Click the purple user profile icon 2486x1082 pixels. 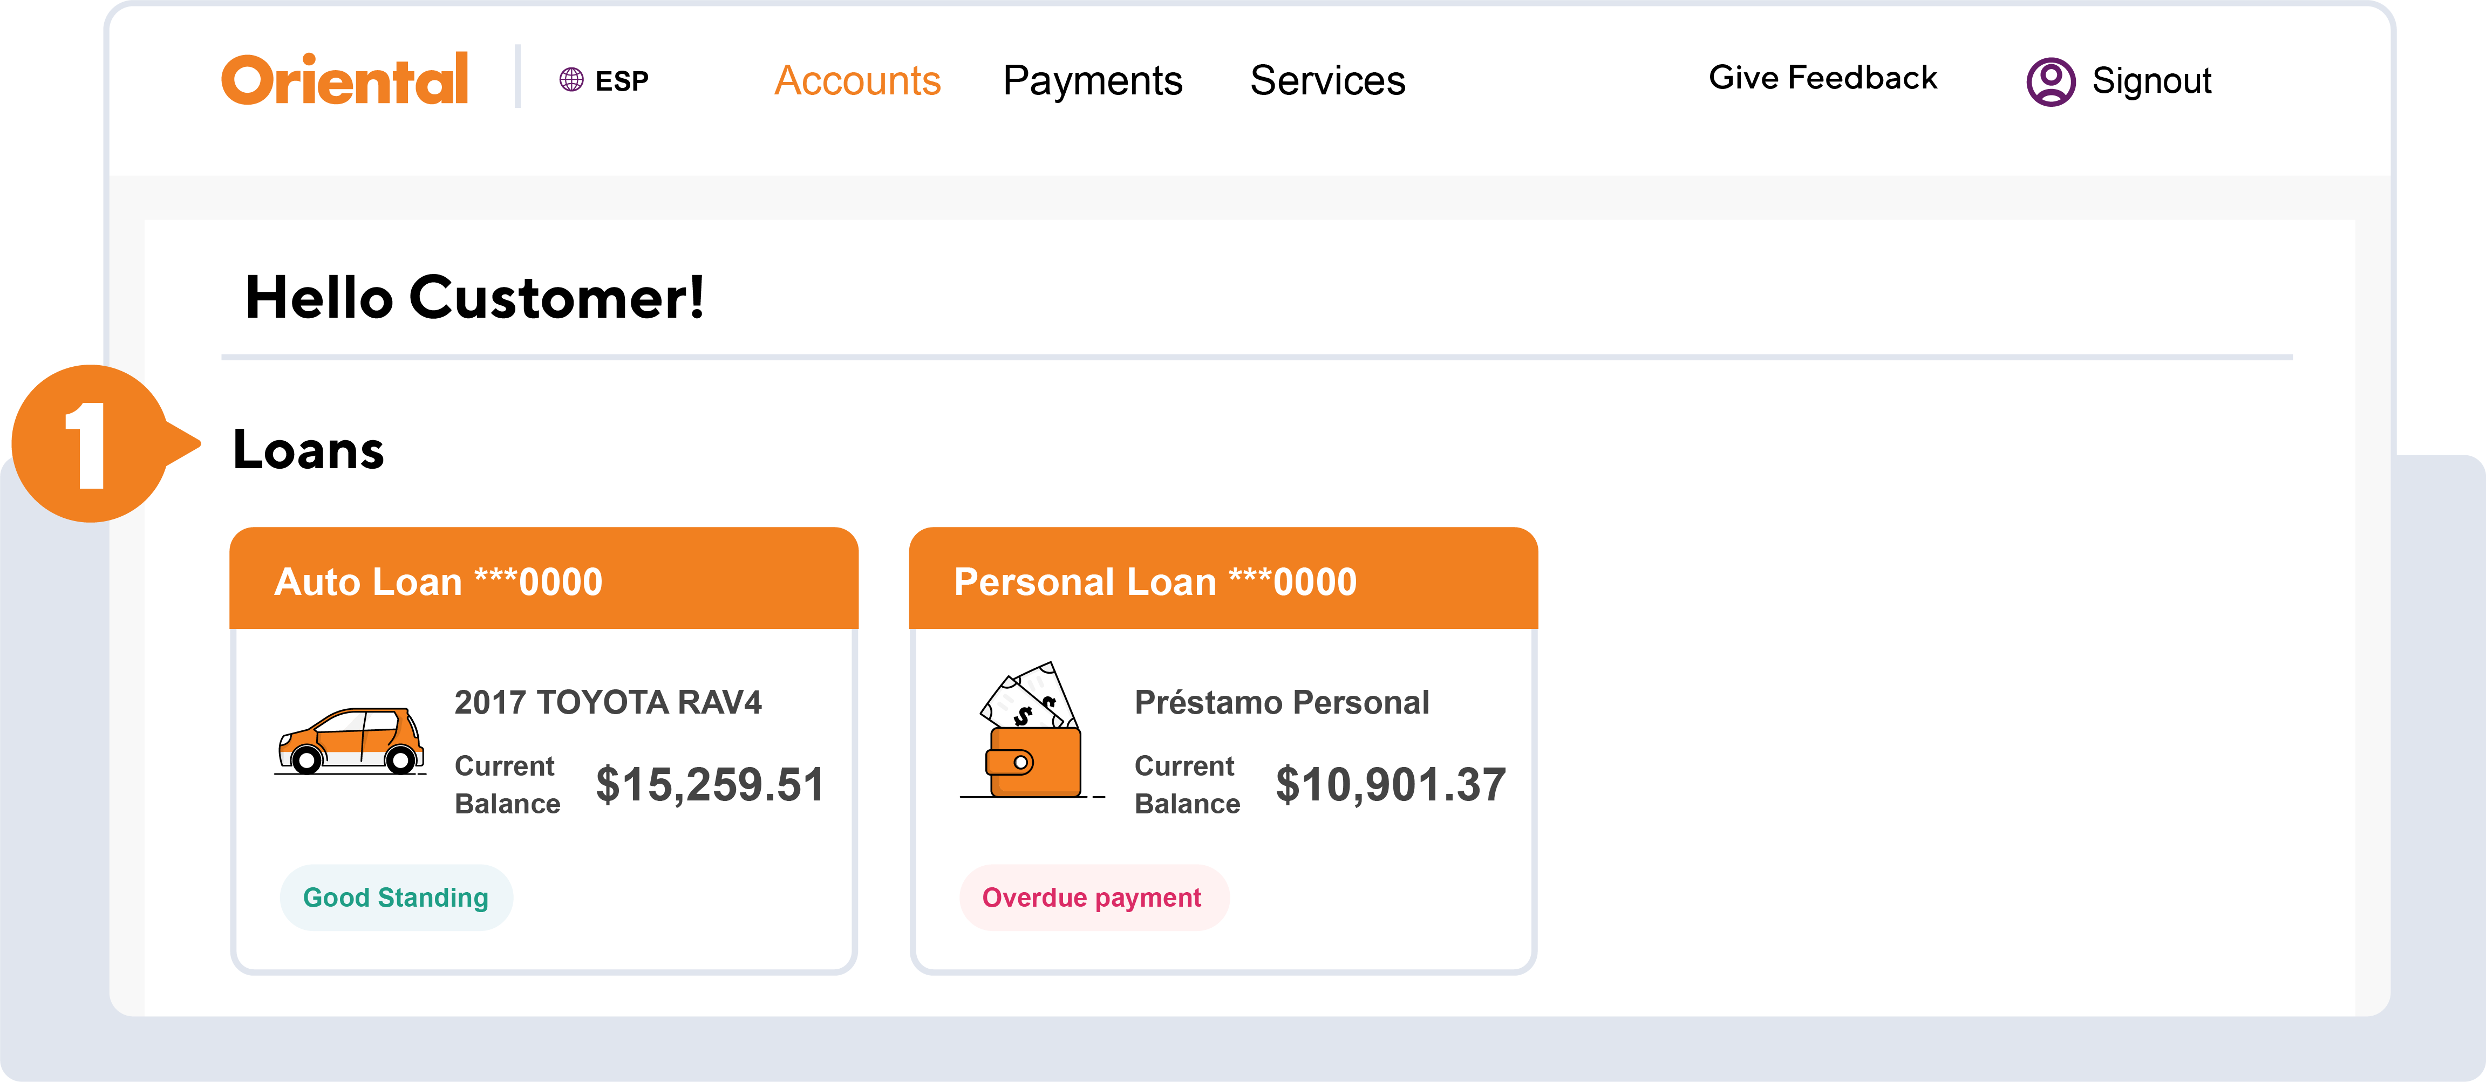click(2051, 81)
